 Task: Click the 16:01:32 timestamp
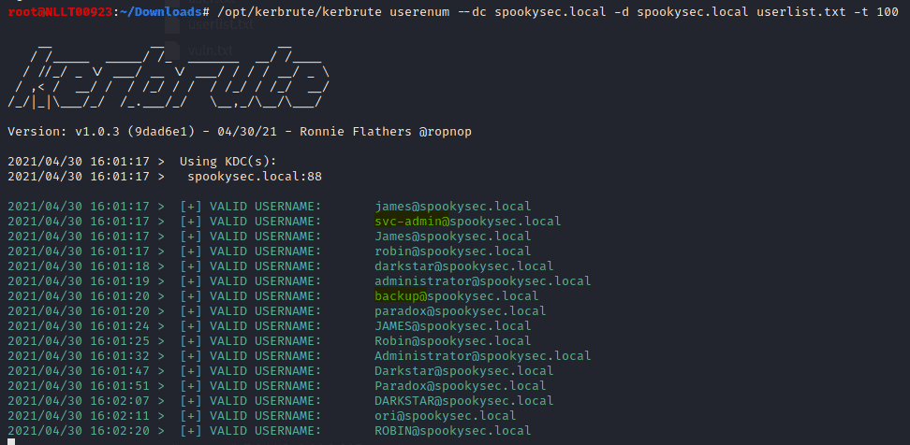[120, 356]
